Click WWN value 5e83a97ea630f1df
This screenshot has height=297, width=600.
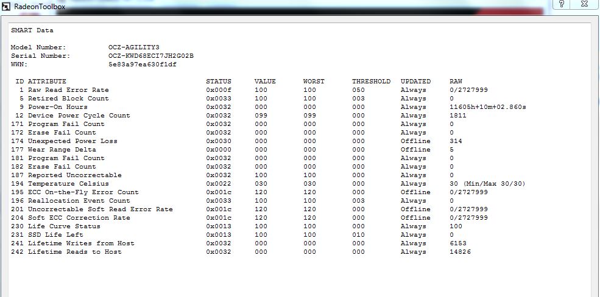143,65
